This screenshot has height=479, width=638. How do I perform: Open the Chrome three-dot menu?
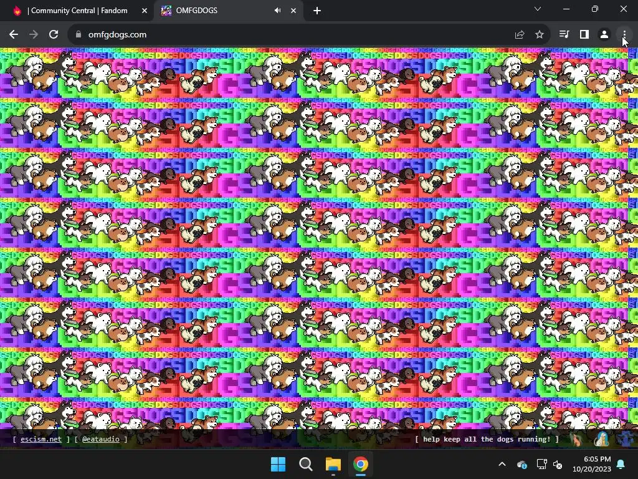click(x=624, y=35)
